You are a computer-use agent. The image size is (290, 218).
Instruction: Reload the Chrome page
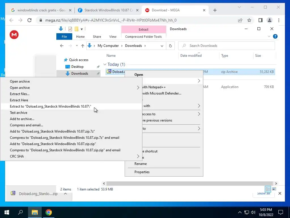coord(29,20)
